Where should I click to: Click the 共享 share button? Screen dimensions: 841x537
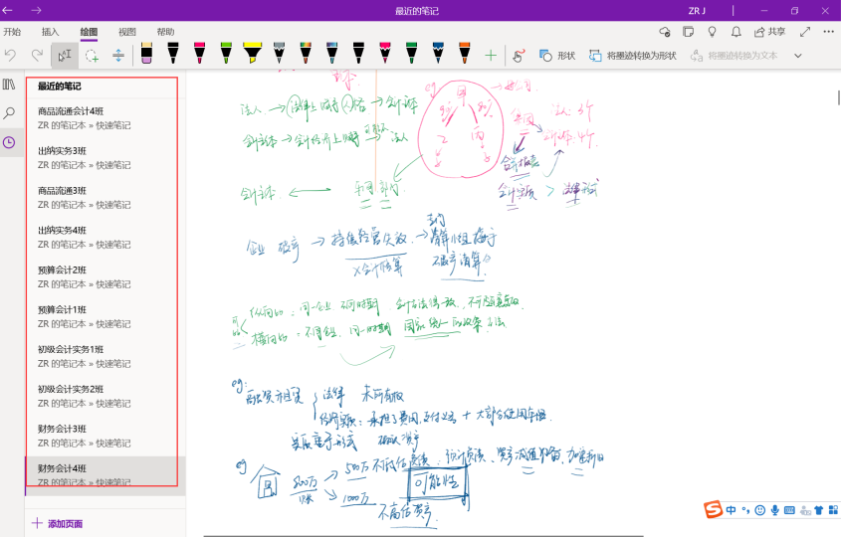(769, 32)
